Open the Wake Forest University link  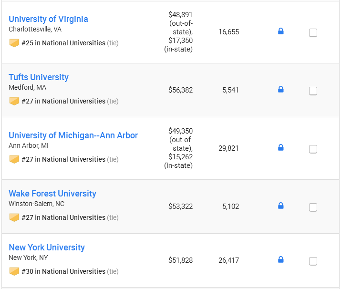point(52,194)
